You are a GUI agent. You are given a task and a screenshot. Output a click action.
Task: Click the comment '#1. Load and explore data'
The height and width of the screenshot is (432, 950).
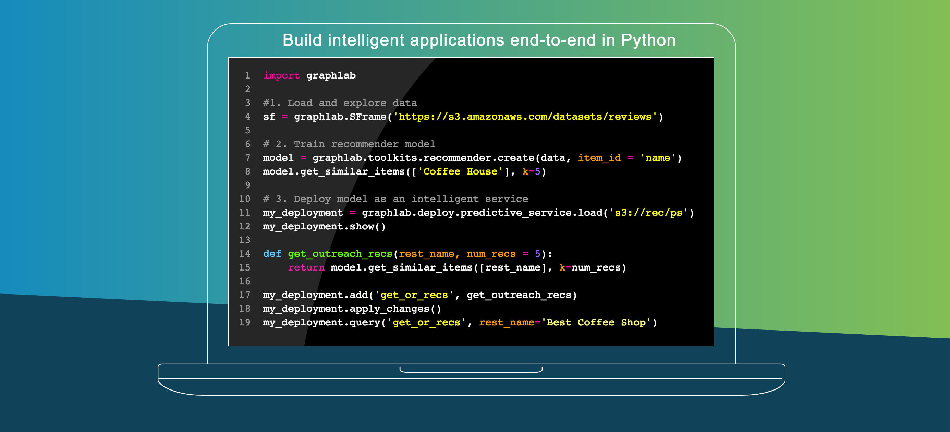coord(340,103)
